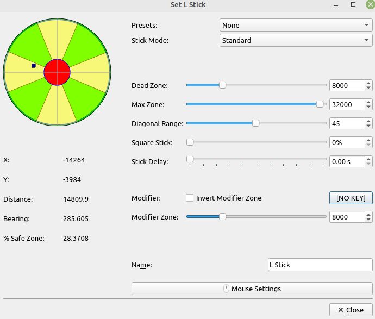Viewport: 375px width, 319px height.
Task: Click the Dead Zone slider handle
Action: click(222, 85)
